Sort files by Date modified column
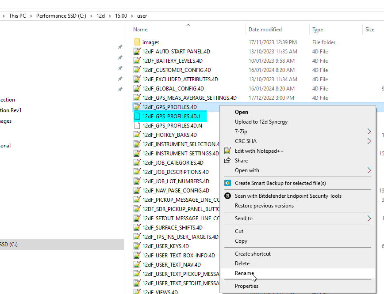The width and height of the screenshot is (384, 294). coord(265,30)
